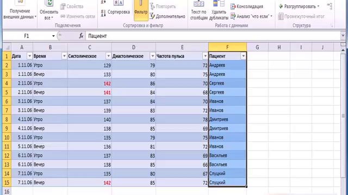
Task: Select column header F
Action: point(227,47)
